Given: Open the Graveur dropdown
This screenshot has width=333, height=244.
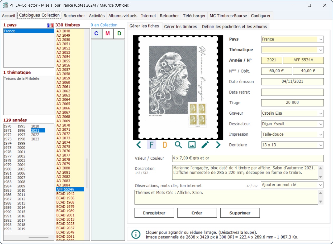Looking at the screenshot, I should tap(321, 113).
